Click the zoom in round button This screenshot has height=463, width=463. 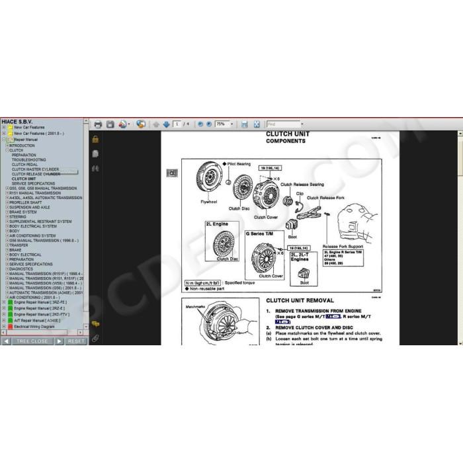pyautogui.click(x=209, y=124)
